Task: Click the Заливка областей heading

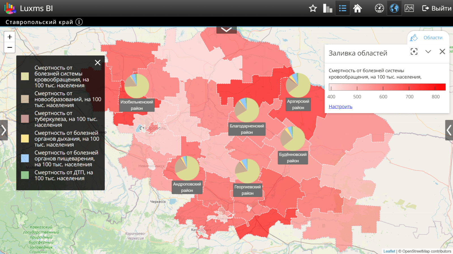Action: pyautogui.click(x=358, y=53)
